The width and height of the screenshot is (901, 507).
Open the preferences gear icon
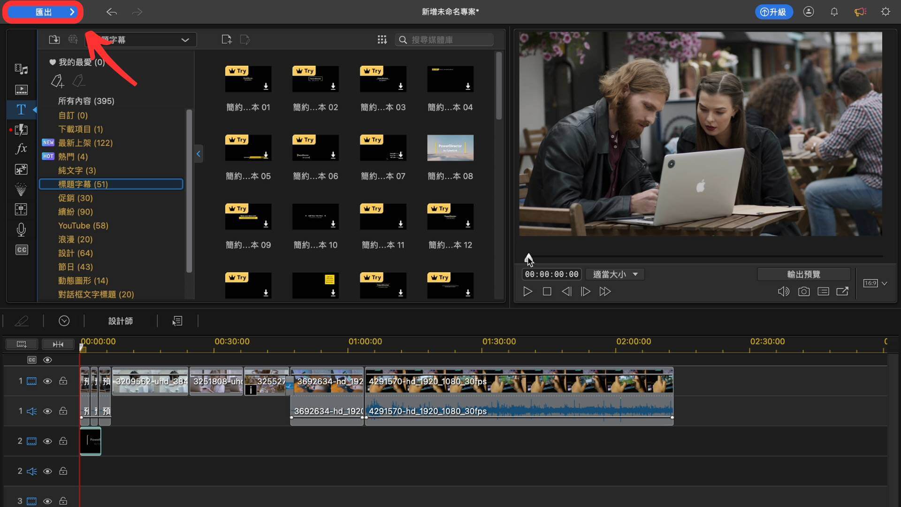[x=886, y=12]
